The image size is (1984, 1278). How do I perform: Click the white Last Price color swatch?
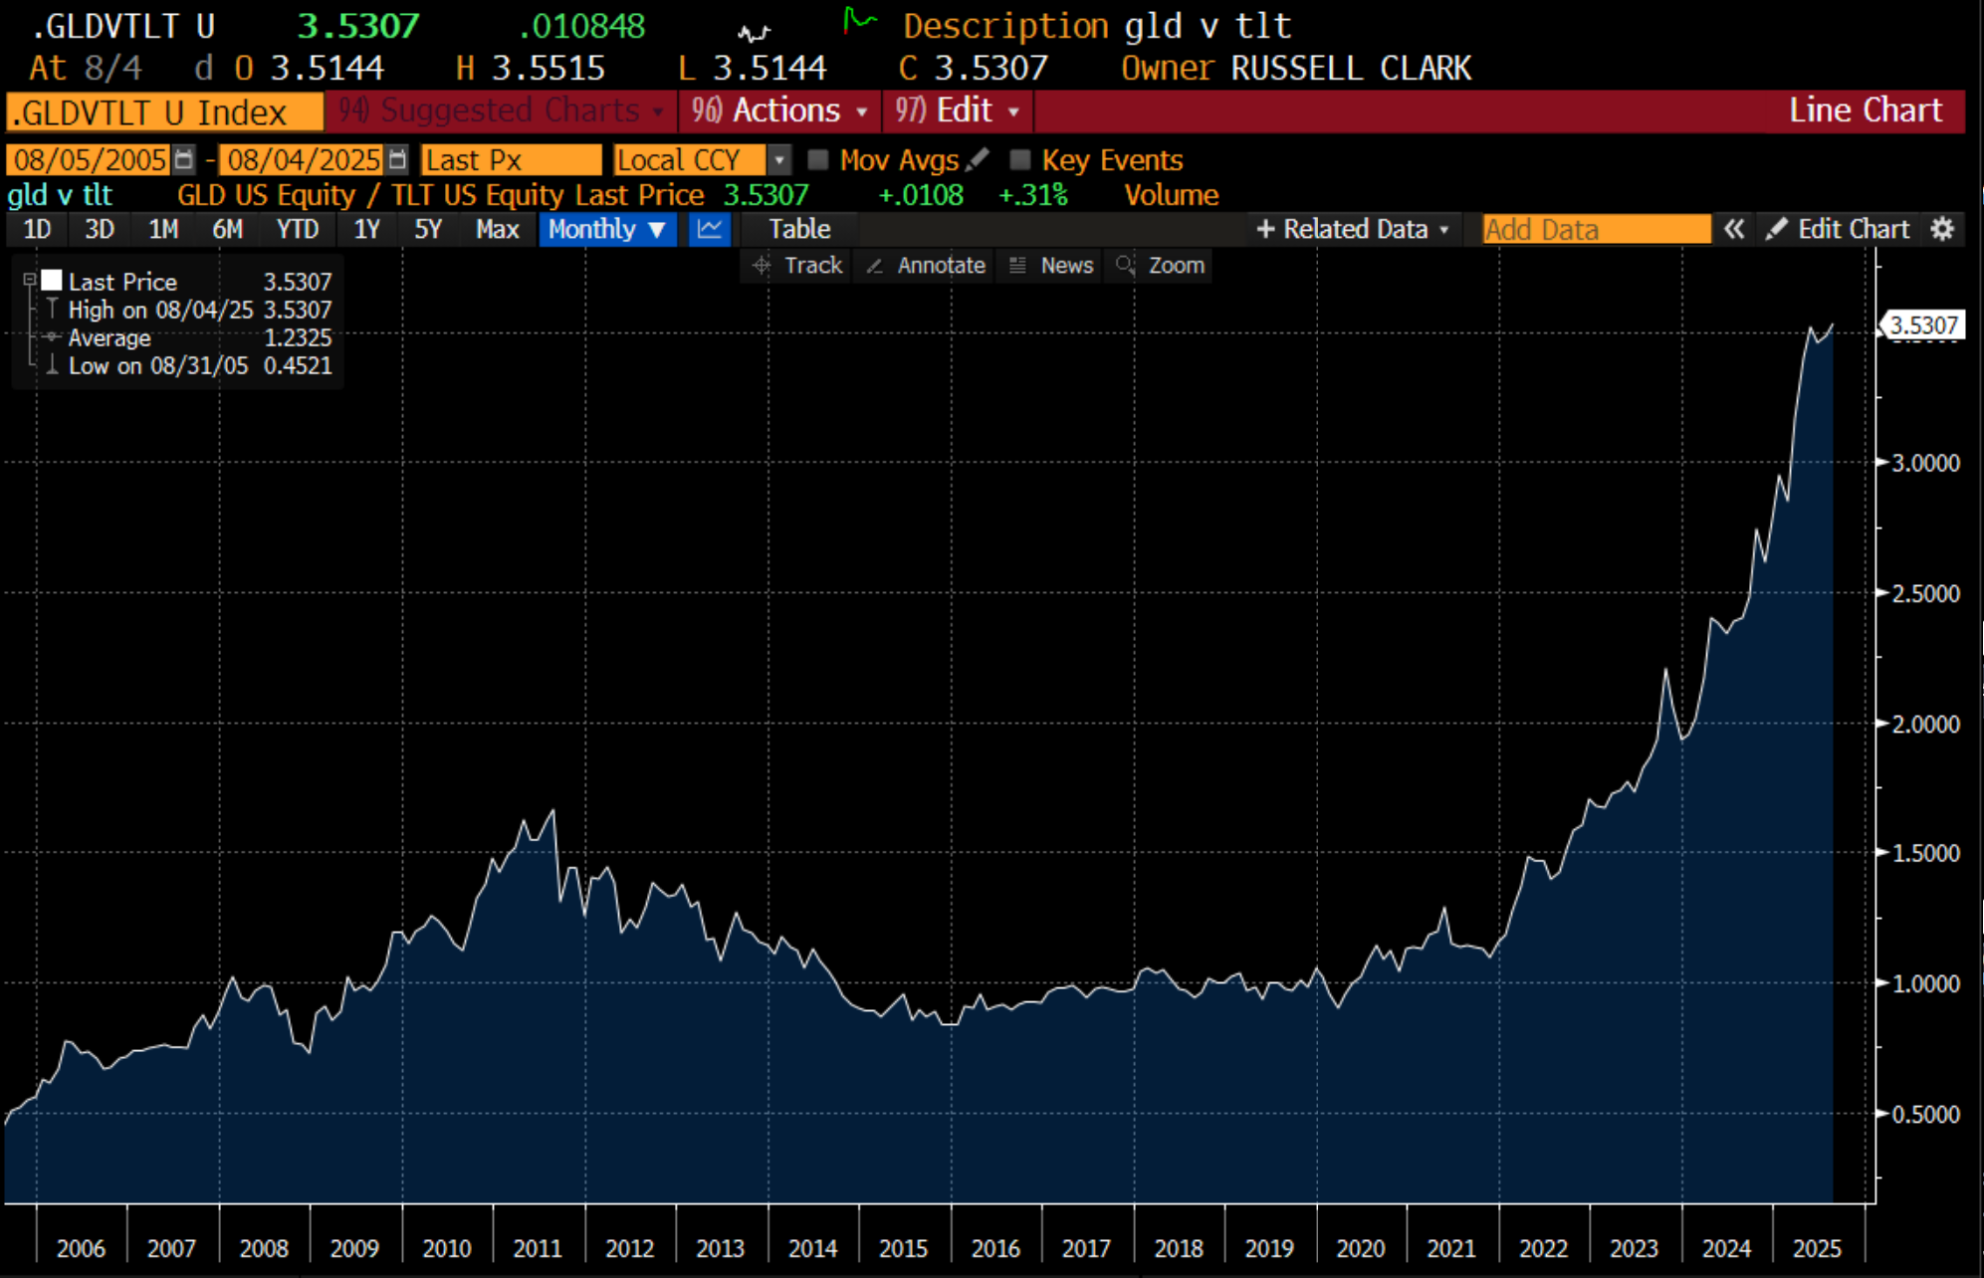52,281
